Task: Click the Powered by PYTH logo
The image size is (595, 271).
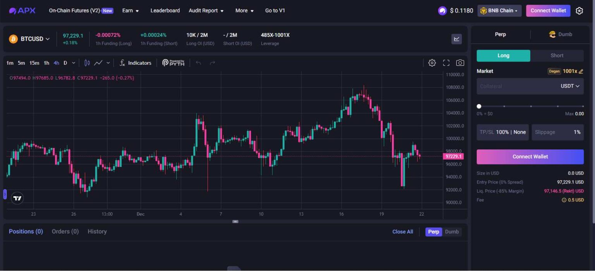Action: [174, 62]
